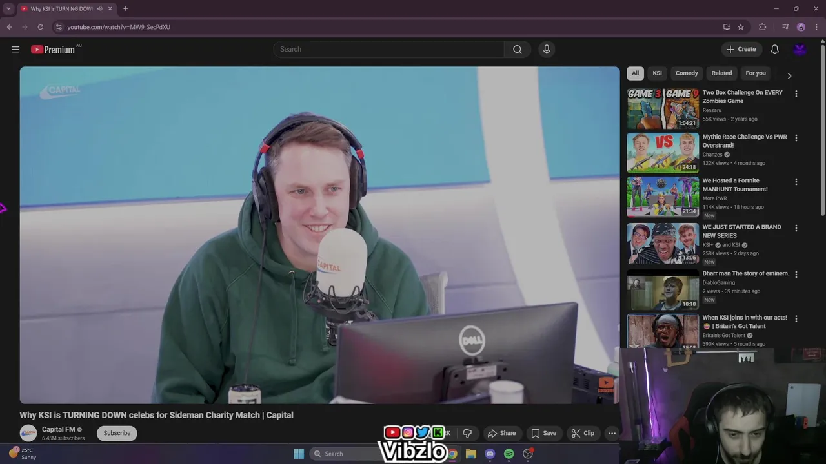826x464 pixels.
Task: Open options for Britain's Got Talent video
Action: (796, 318)
